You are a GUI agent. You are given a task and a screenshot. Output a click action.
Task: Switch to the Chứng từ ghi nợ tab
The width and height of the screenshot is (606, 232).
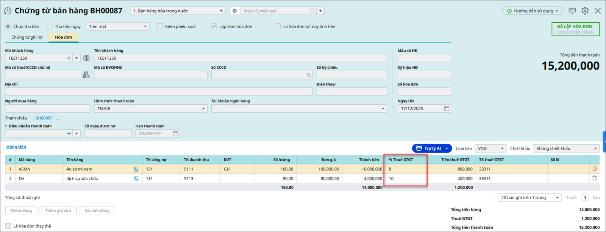tap(27, 37)
